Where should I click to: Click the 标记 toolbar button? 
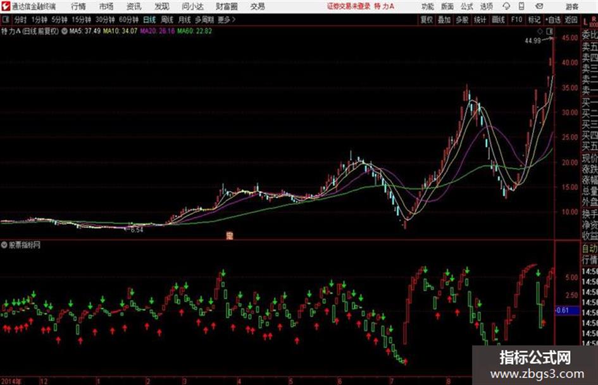[534, 20]
